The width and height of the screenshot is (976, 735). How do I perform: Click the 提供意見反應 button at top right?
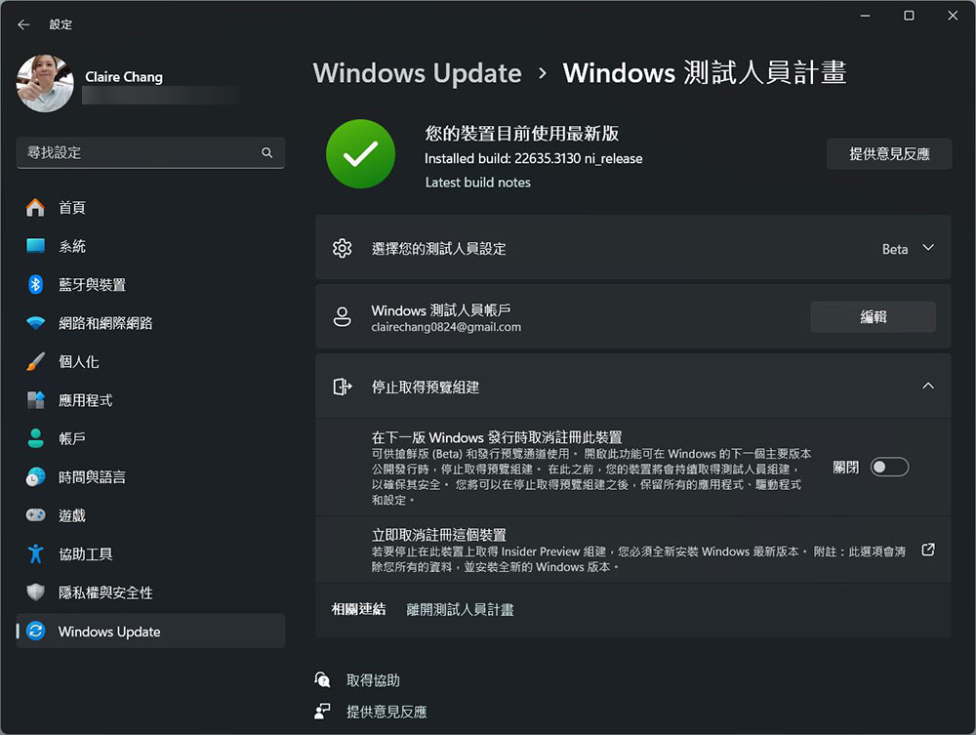(x=889, y=153)
